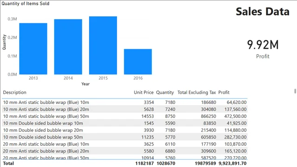
Task: Sort by Total Excluding Tax header
Action: pos(197,92)
